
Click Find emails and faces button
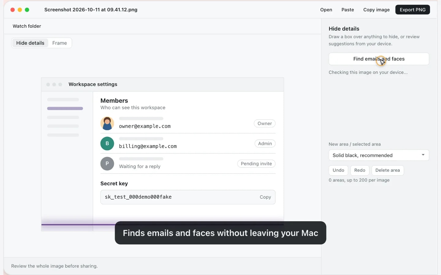tap(379, 59)
